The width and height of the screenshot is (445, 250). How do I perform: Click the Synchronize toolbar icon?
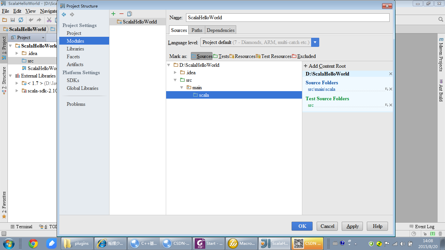coord(21,20)
